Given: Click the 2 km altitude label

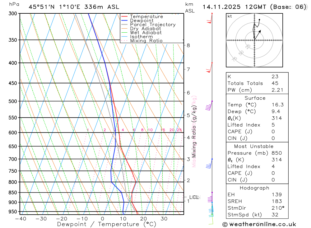Looking at the screenshot, I should (x=188, y=180).
